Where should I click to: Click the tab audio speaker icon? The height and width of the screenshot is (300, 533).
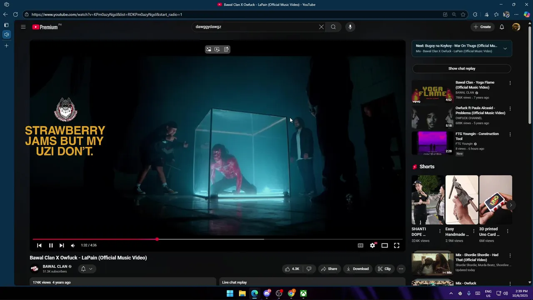pyautogui.click(x=6, y=34)
